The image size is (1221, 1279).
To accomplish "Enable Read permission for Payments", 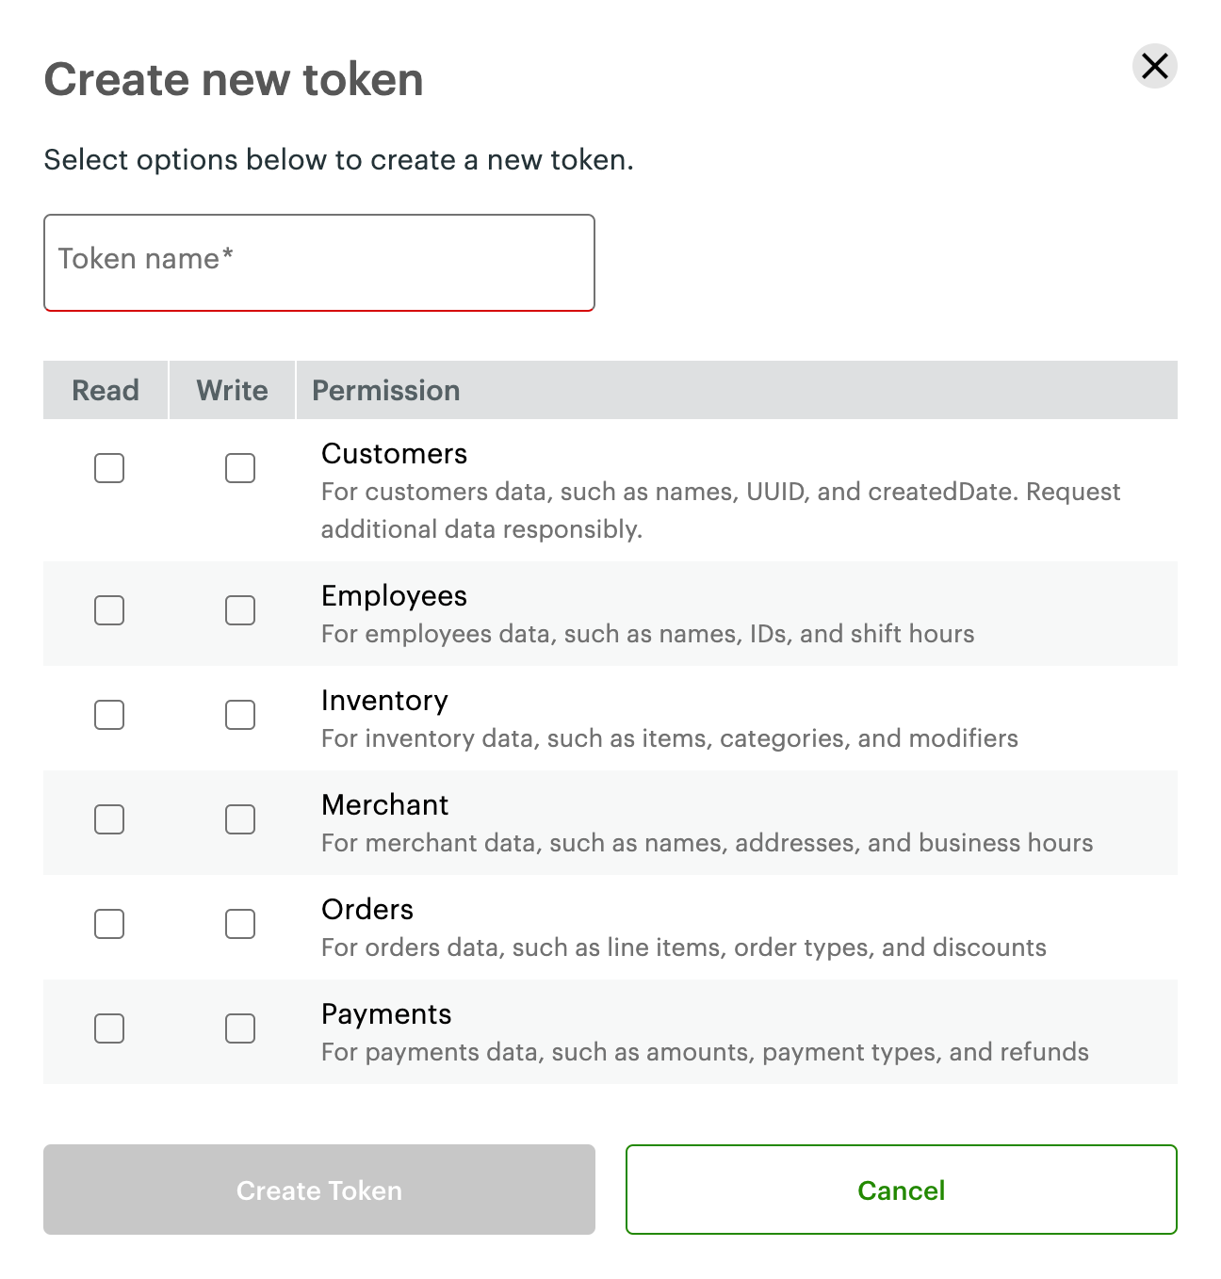I will 109,1028.
